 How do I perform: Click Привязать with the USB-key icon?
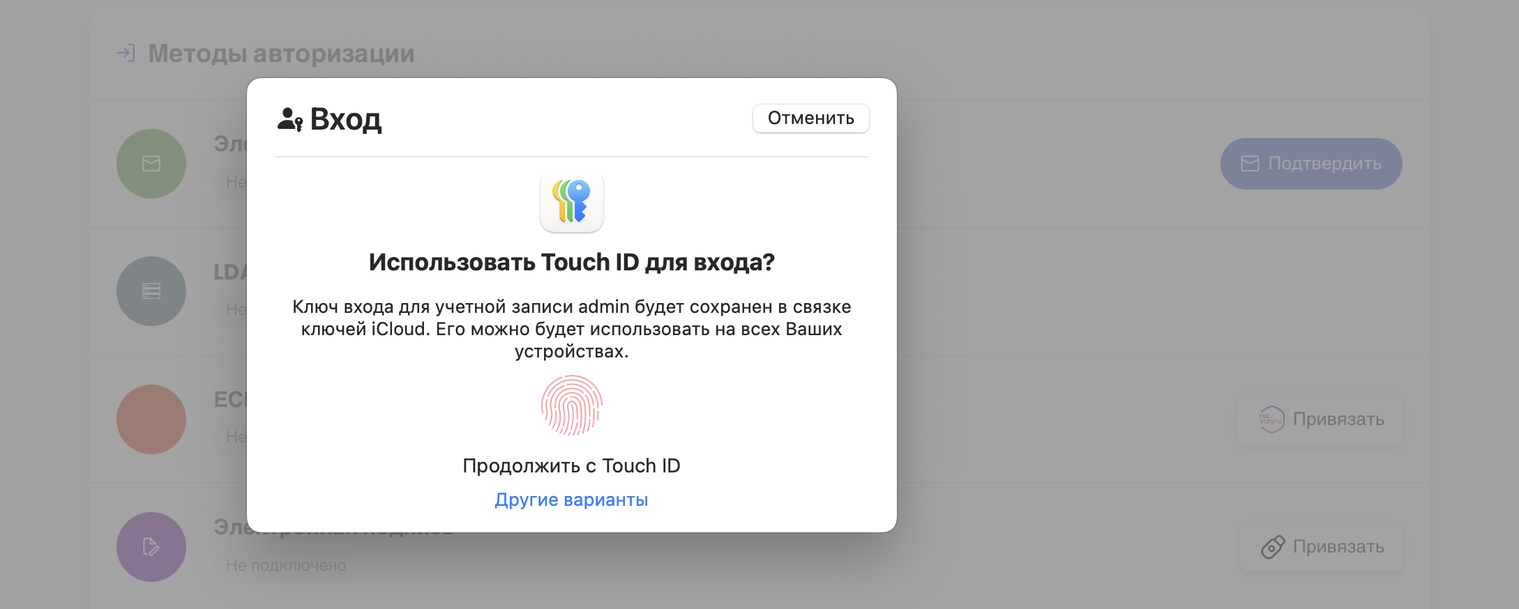(x=1322, y=547)
